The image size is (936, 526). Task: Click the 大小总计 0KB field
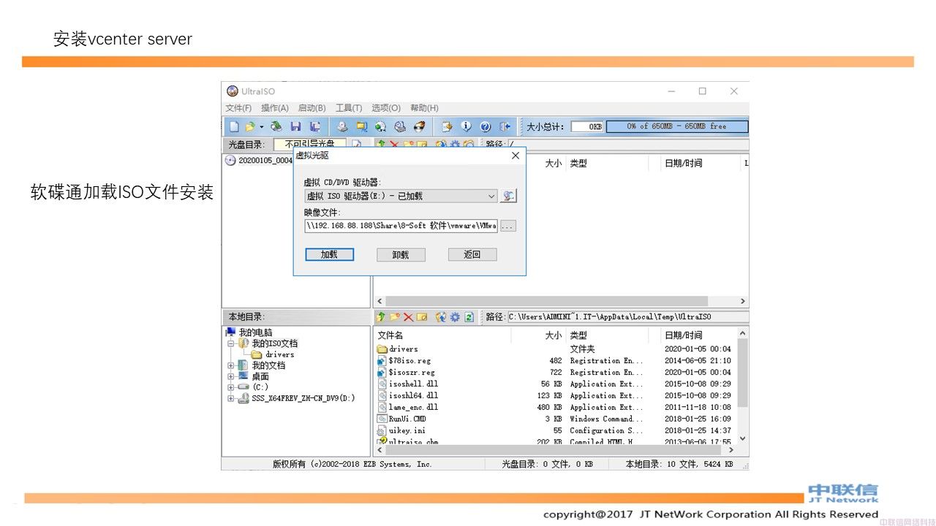[586, 126]
